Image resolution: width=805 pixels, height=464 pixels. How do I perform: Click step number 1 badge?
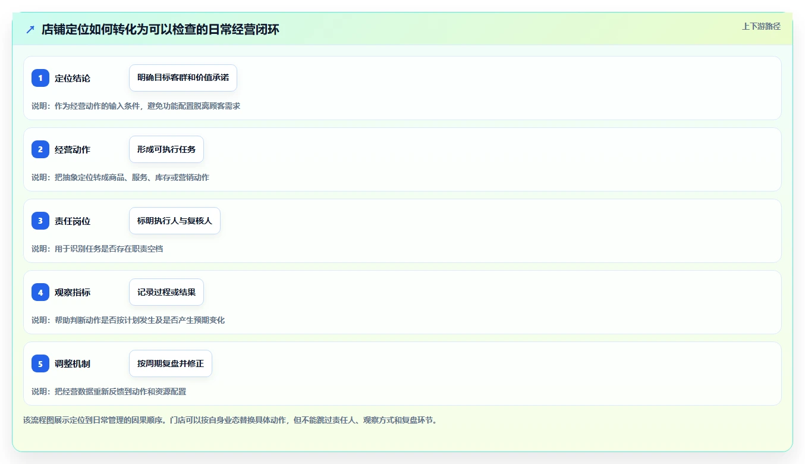(40, 78)
